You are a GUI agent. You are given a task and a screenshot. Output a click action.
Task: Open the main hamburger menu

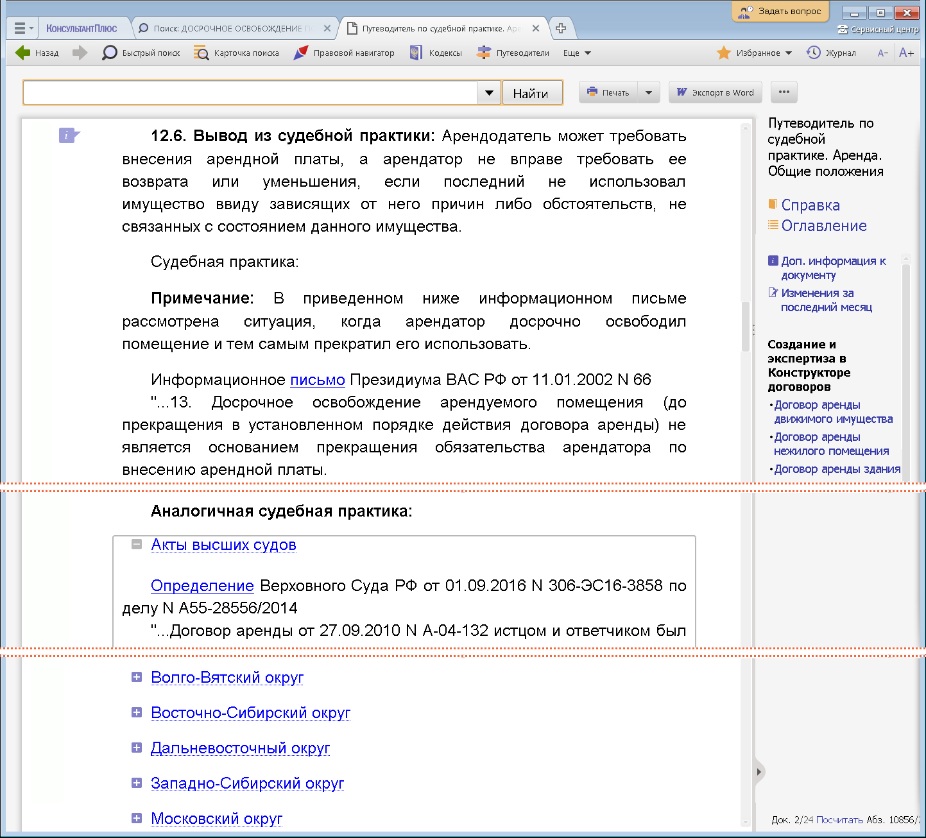23,28
